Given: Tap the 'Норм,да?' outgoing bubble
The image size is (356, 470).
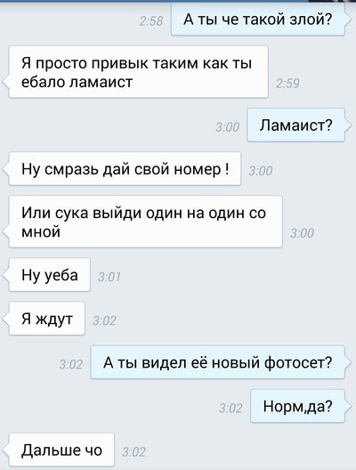Looking at the screenshot, I should click(x=297, y=406).
